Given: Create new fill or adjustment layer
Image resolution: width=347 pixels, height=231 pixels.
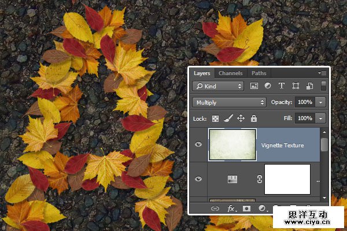Looking at the screenshot, I should click(262, 208).
